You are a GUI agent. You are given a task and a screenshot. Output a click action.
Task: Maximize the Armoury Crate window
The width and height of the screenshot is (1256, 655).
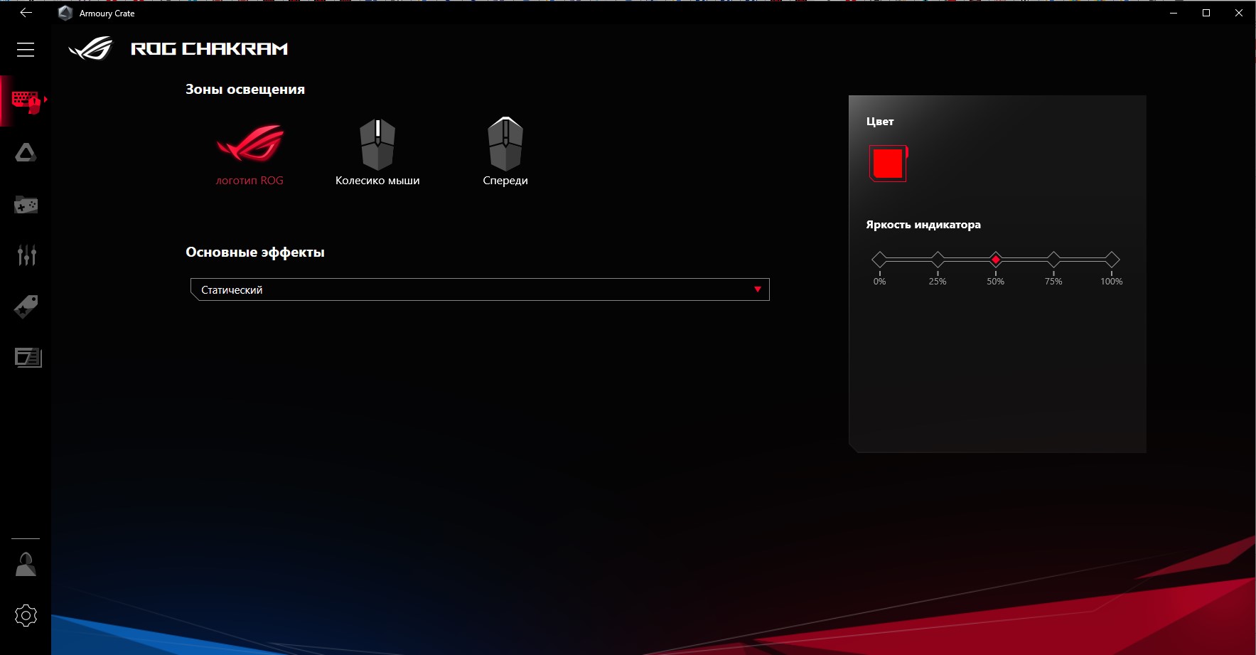click(x=1206, y=13)
